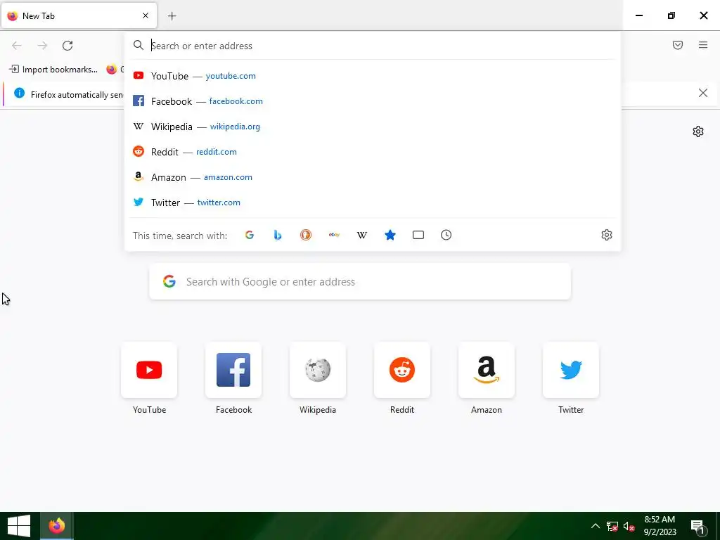Show hidden system tray icons
Viewport: 720px width, 540px height.
pyautogui.click(x=595, y=526)
